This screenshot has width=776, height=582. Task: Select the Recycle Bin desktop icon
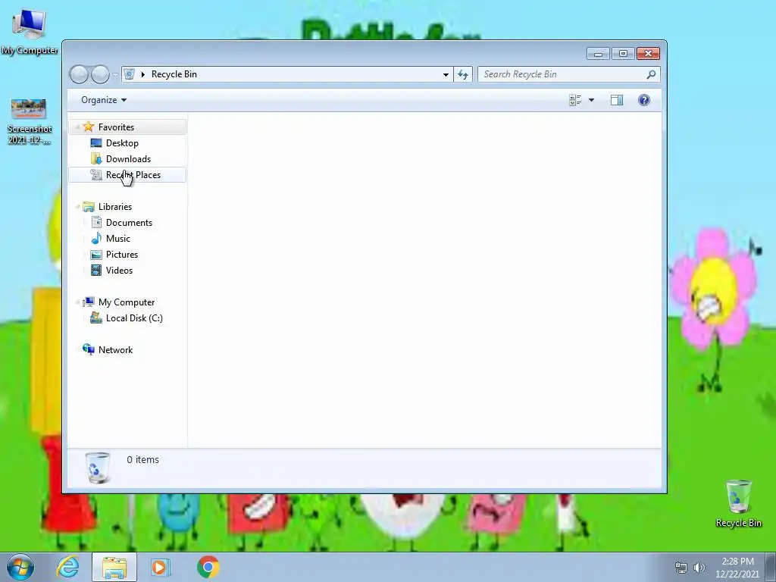tap(738, 504)
